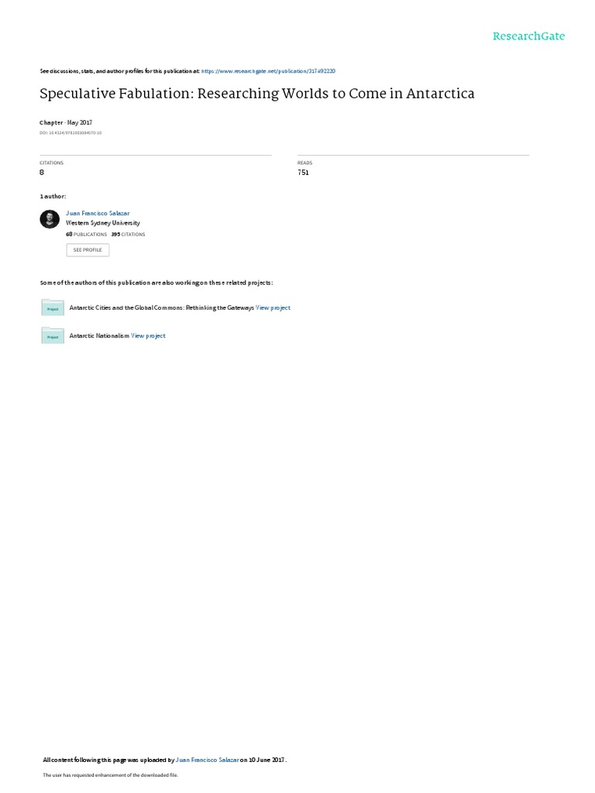Click the citations count number 8
The width and height of the screenshot is (595, 793).
(x=42, y=173)
